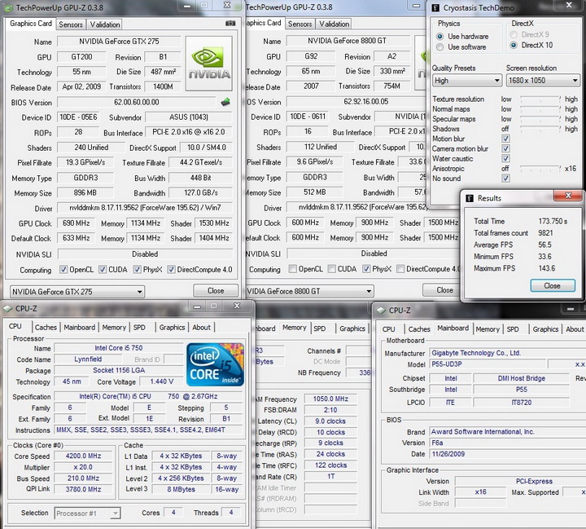Toggle the Motion blur checkbox
Screen dimensions: 586x529
tap(505, 139)
